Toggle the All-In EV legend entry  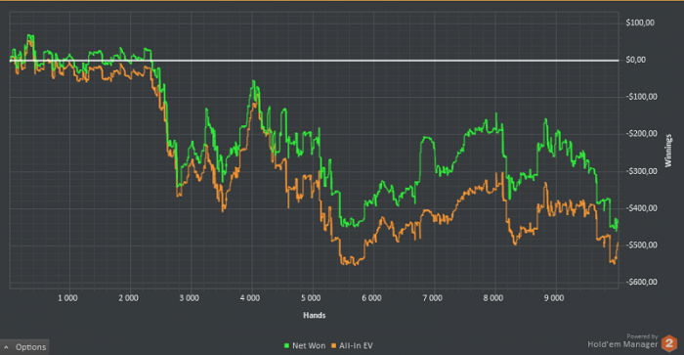[352, 346]
